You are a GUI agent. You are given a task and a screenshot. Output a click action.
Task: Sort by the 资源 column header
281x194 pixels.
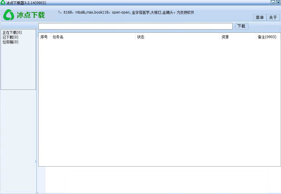coord(238,37)
